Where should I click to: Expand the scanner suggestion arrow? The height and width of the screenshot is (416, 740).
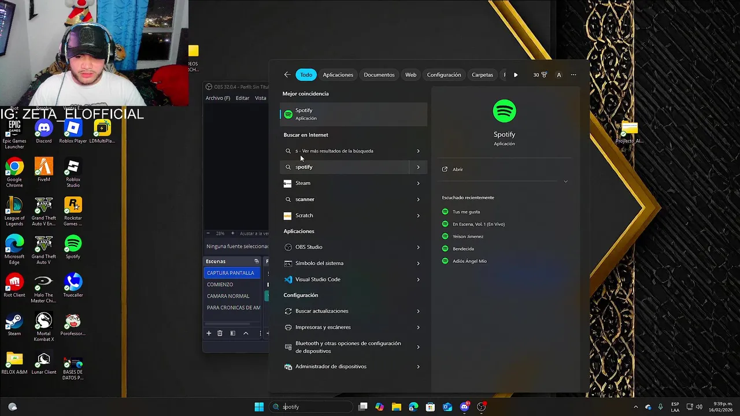[418, 199]
